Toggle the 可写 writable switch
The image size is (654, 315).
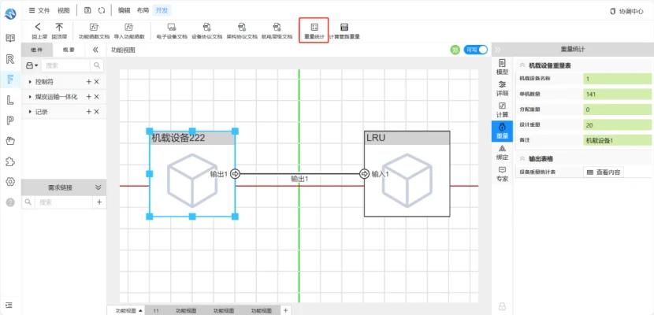point(475,50)
